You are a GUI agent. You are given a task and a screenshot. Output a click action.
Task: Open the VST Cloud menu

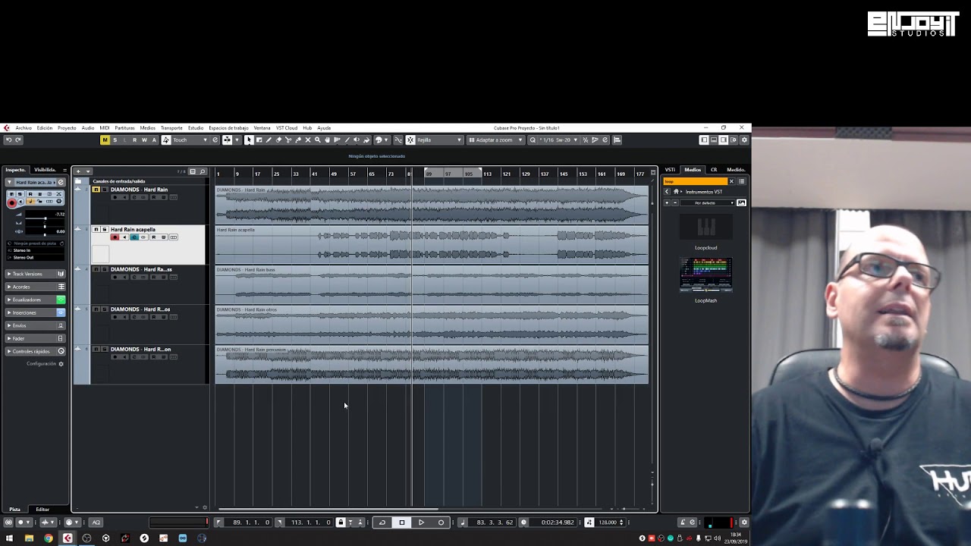(287, 128)
